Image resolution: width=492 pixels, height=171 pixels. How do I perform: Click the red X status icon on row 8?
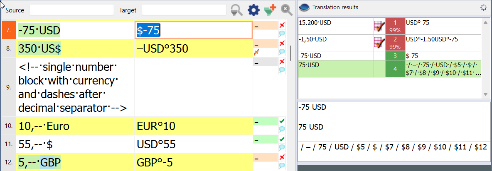click(x=282, y=43)
